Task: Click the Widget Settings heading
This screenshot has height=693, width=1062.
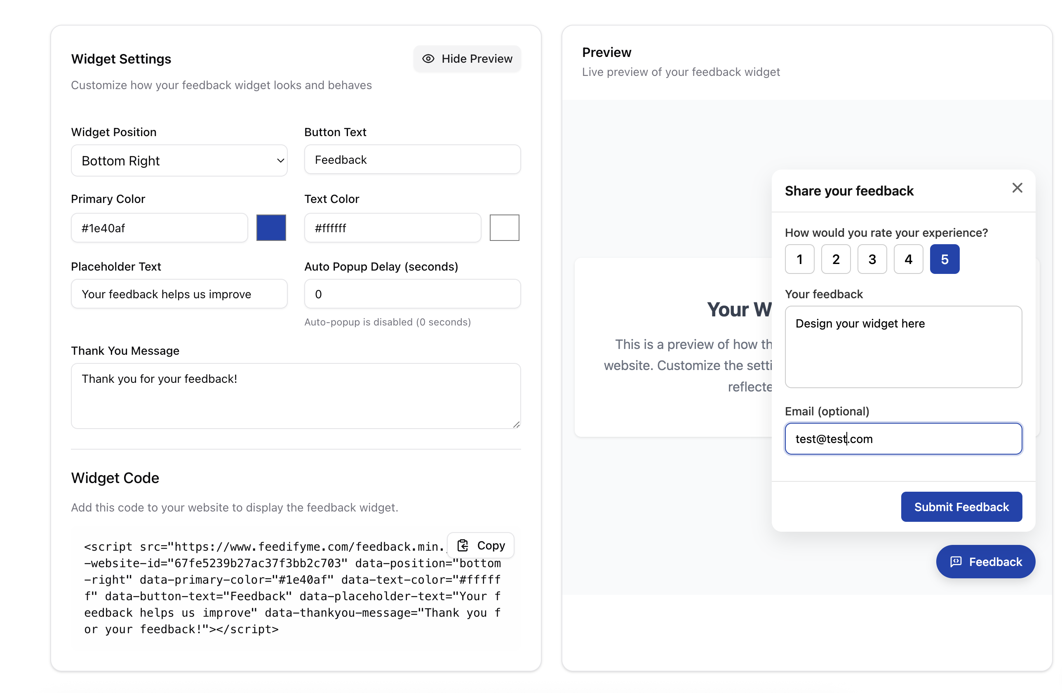Action: click(121, 59)
